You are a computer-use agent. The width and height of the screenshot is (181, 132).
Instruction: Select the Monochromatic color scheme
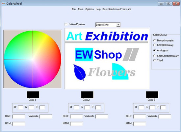tap(154, 40)
